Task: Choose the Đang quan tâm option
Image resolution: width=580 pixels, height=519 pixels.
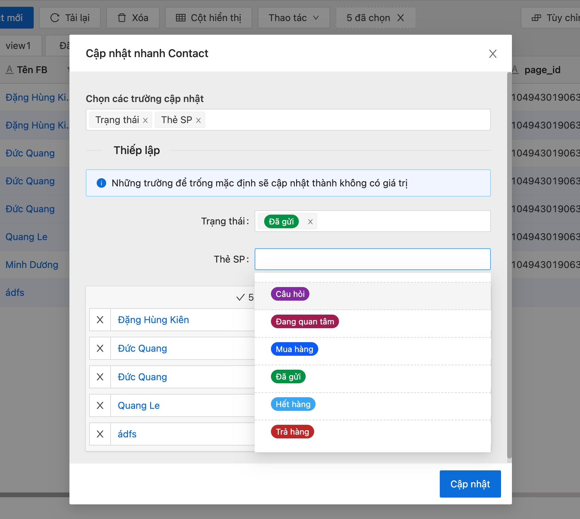Action: [305, 321]
